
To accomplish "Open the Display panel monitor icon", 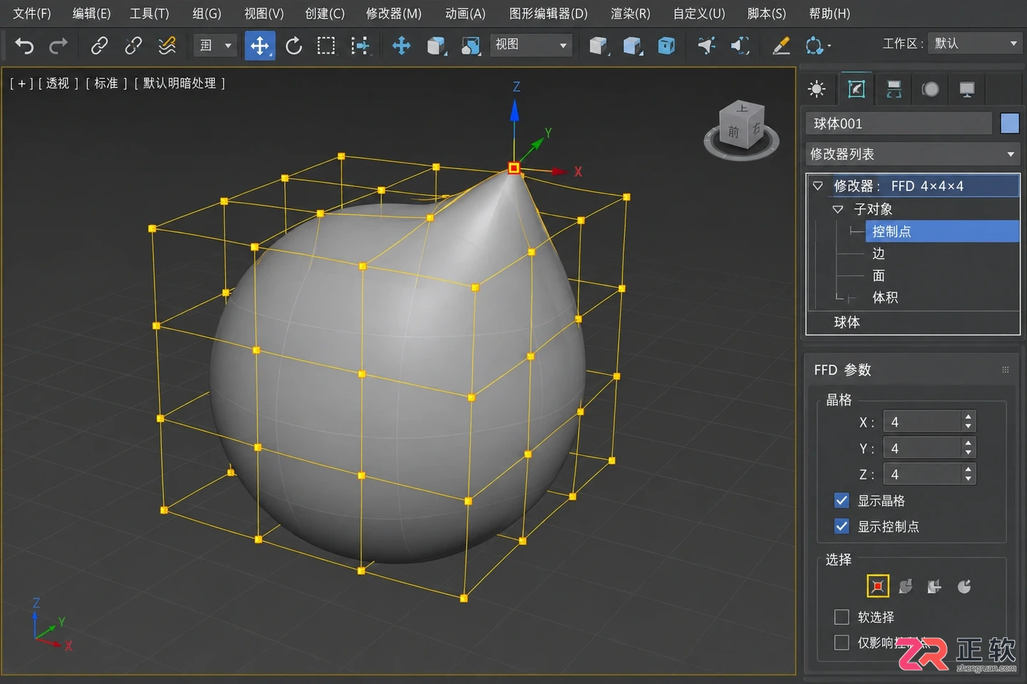I will 967,89.
